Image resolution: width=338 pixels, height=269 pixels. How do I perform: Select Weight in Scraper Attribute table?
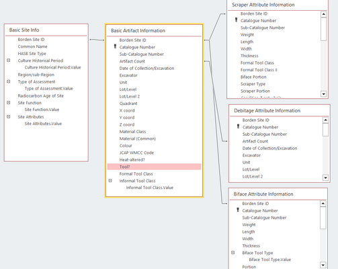[x=247, y=34]
